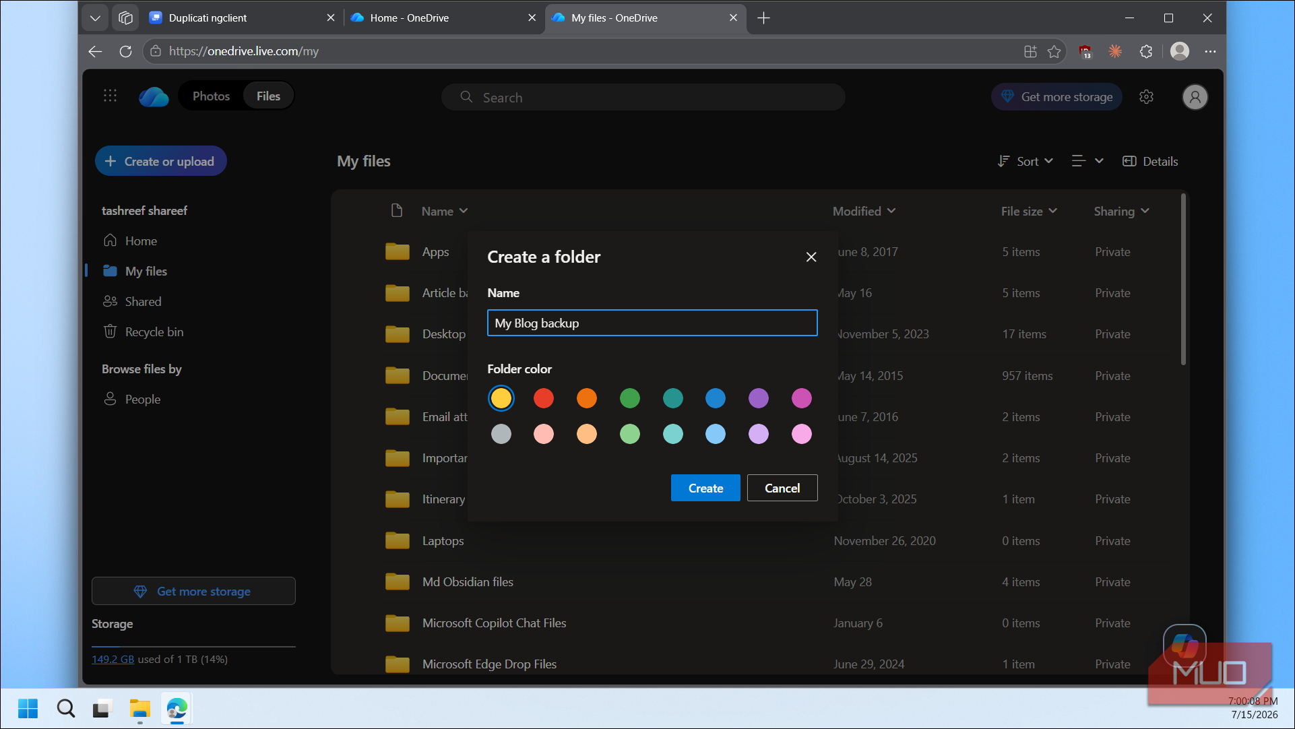Click the browser back arrow
Screen dimensions: 1295x729
[95, 51]
